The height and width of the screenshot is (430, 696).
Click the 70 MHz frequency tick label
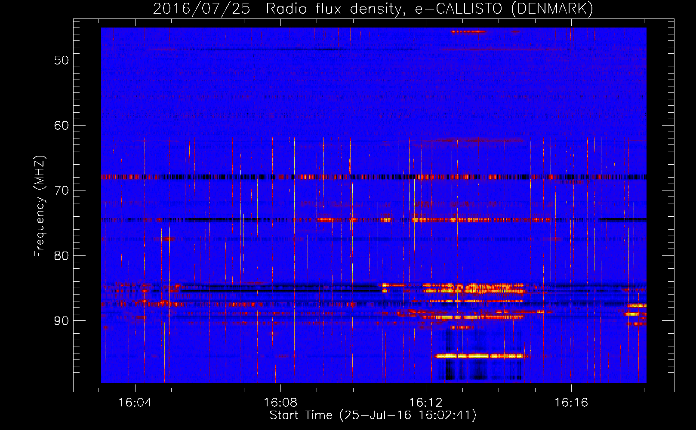[62, 190]
